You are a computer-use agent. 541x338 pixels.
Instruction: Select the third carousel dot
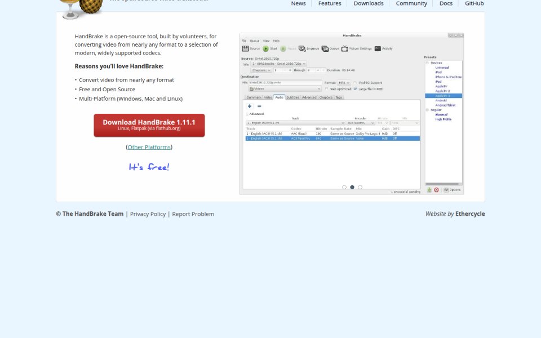click(x=360, y=187)
